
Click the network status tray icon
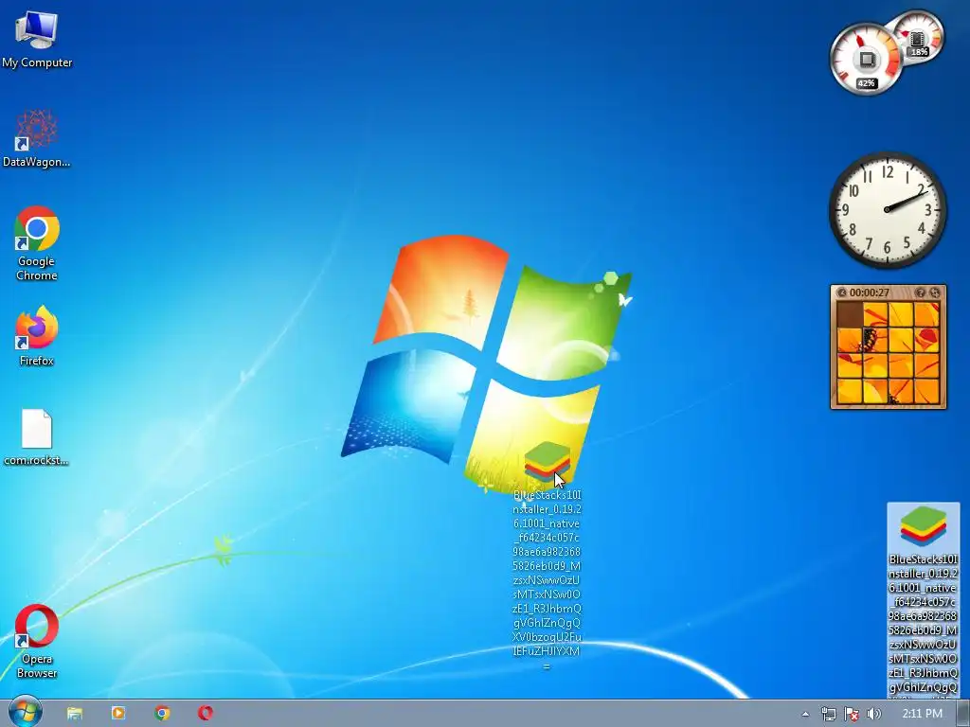pos(828,714)
